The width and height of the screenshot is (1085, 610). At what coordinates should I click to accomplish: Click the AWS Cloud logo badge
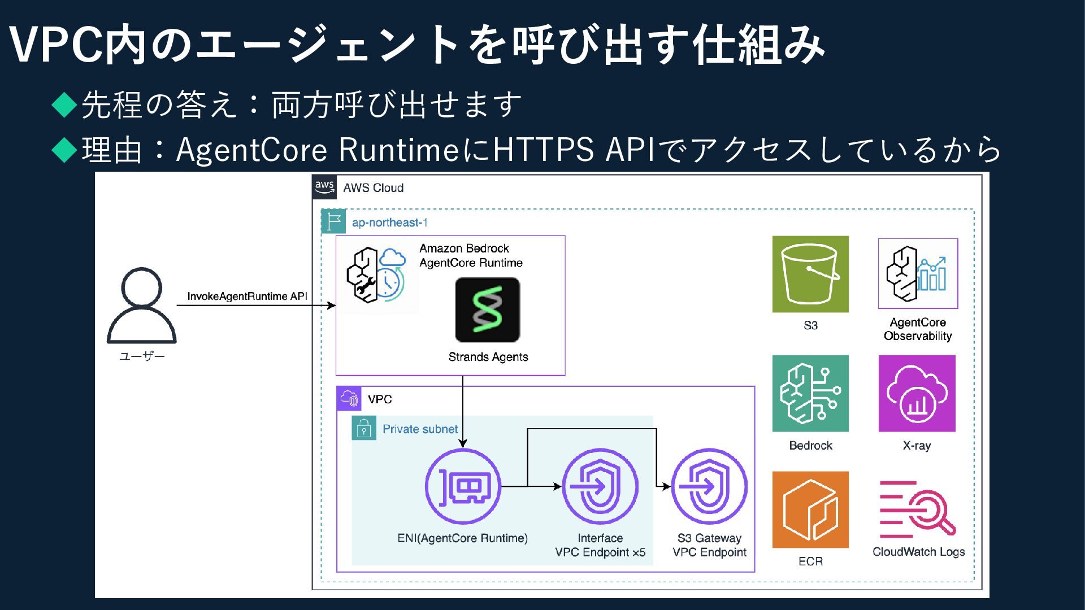[x=324, y=187]
